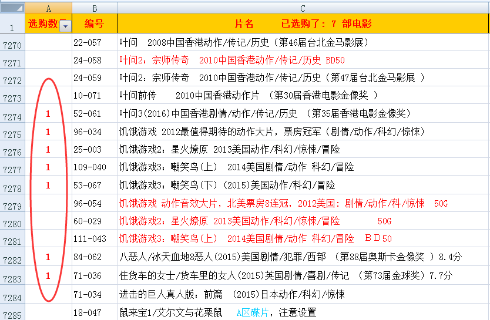Click cell with code 111-043
Screen dimensions: 490x320
point(95,238)
